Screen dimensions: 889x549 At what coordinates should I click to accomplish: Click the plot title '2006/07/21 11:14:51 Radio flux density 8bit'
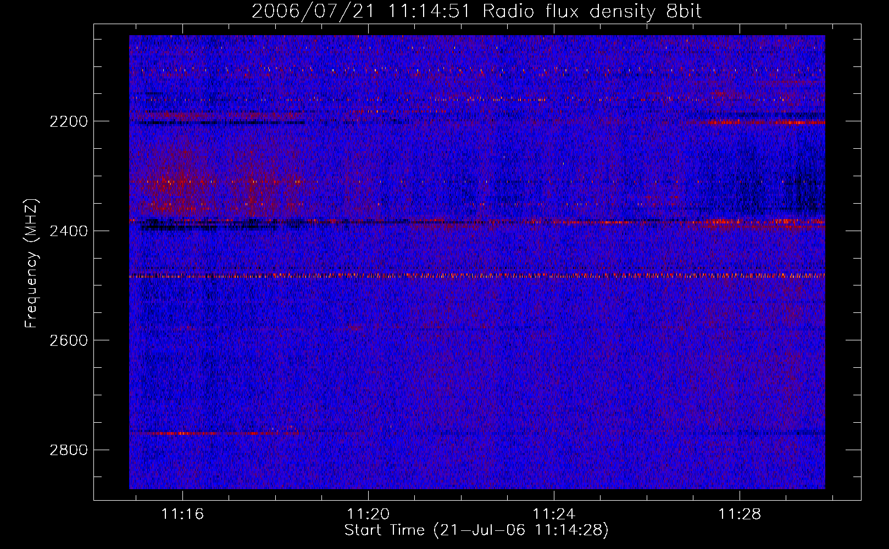coord(476,12)
